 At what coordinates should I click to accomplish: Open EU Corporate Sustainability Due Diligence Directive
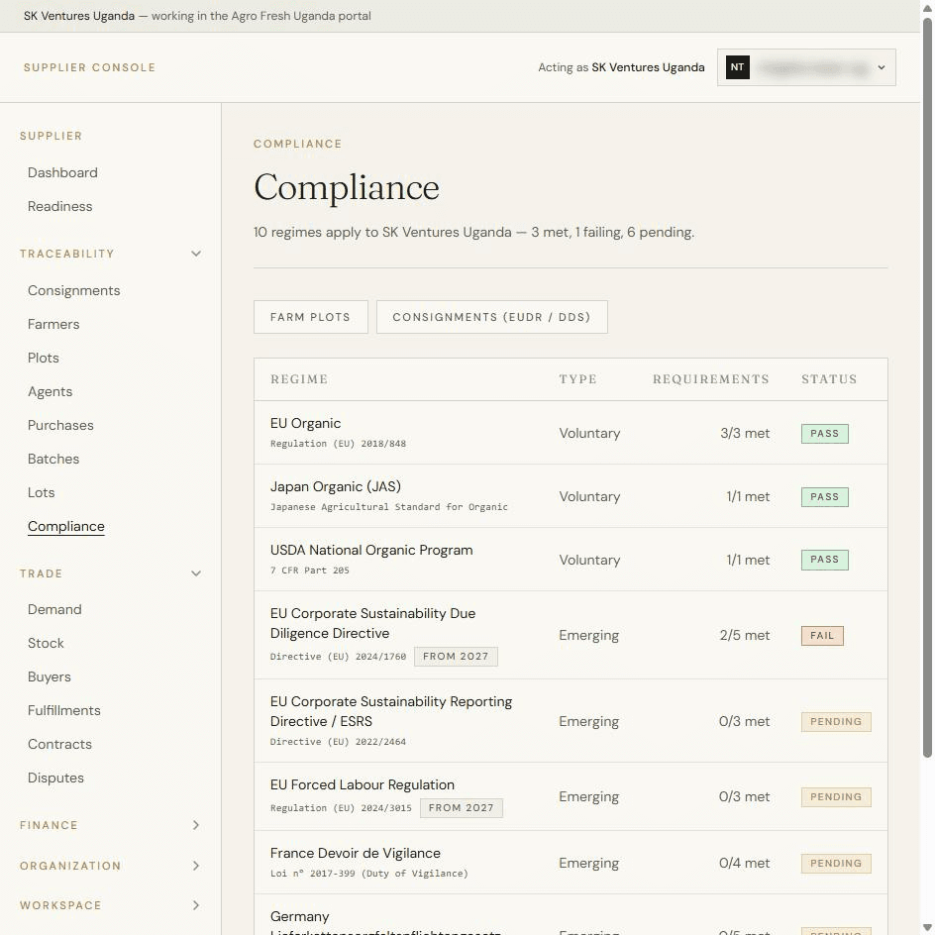[571, 635]
